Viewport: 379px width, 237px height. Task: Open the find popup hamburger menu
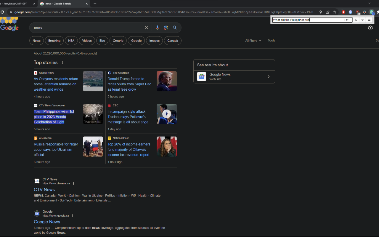tap(369, 20)
